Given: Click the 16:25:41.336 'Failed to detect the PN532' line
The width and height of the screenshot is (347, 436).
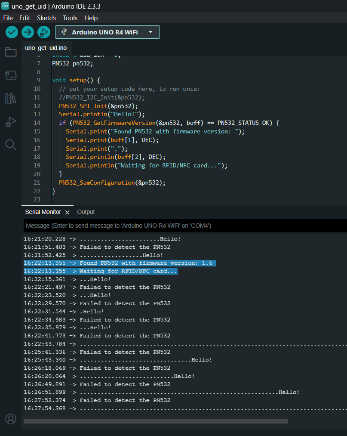Looking at the screenshot, I should coord(97,352).
